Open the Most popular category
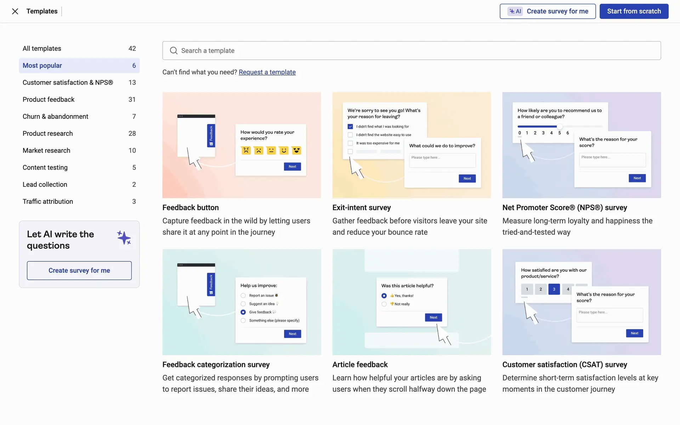The image size is (680, 425). click(79, 66)
